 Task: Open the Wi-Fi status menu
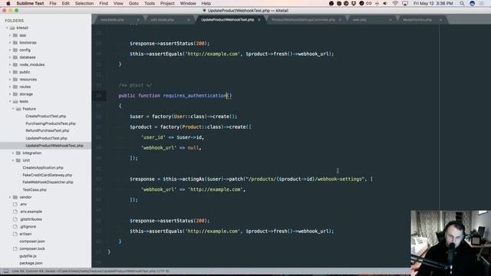click(x=395, y=3)
